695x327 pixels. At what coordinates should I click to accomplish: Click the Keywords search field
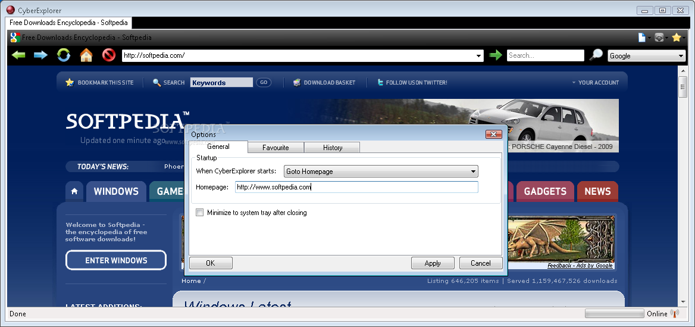tap(221, 83)
